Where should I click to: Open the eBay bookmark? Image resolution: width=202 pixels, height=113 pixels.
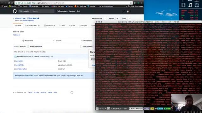[61, 6]
